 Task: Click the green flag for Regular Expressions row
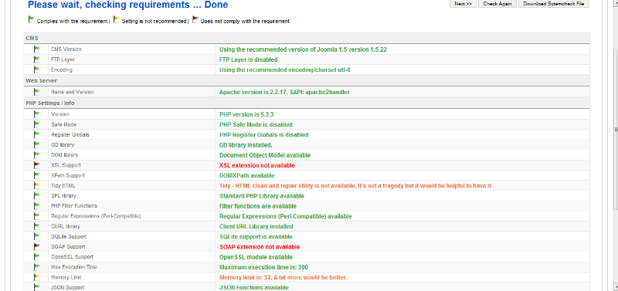37,216
